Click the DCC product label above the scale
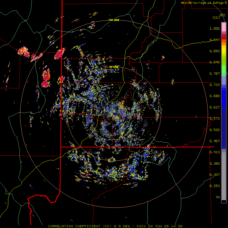This screenshot has height=228, width=228. click(222, 15)
